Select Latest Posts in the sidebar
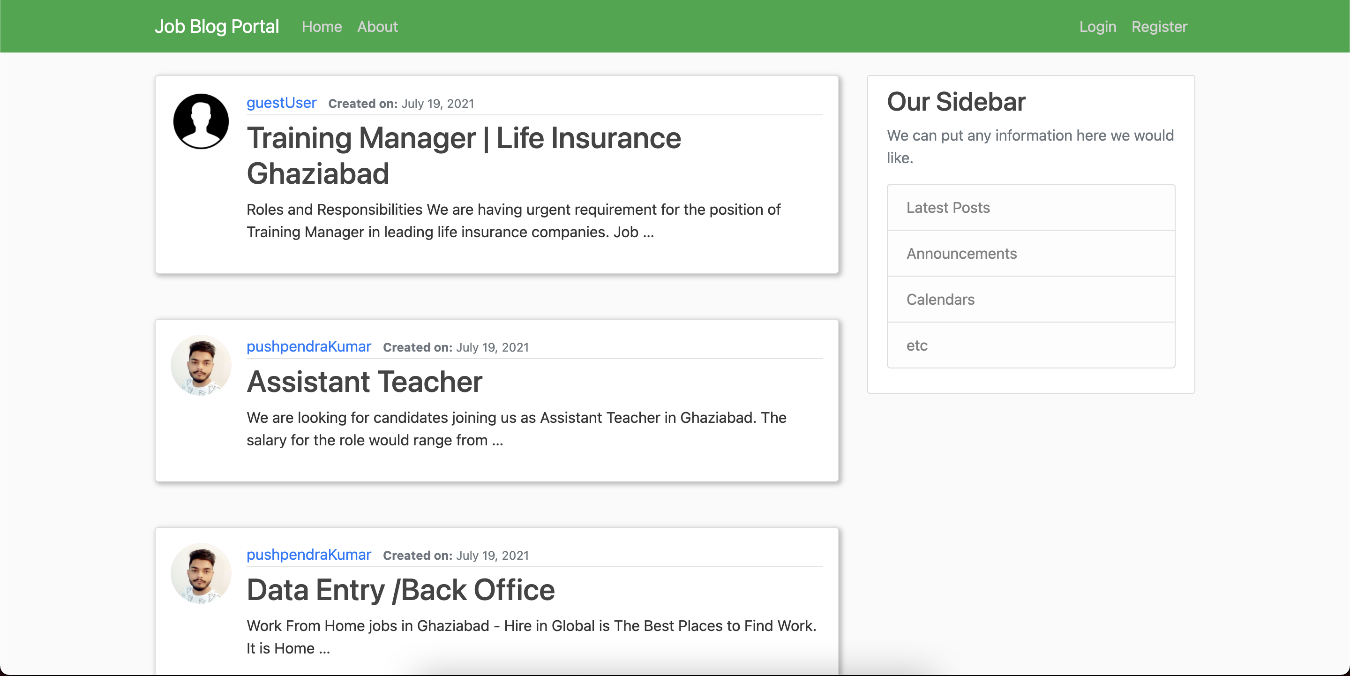Viewport: 1350px width, 676px height. [x=948, y=208]
